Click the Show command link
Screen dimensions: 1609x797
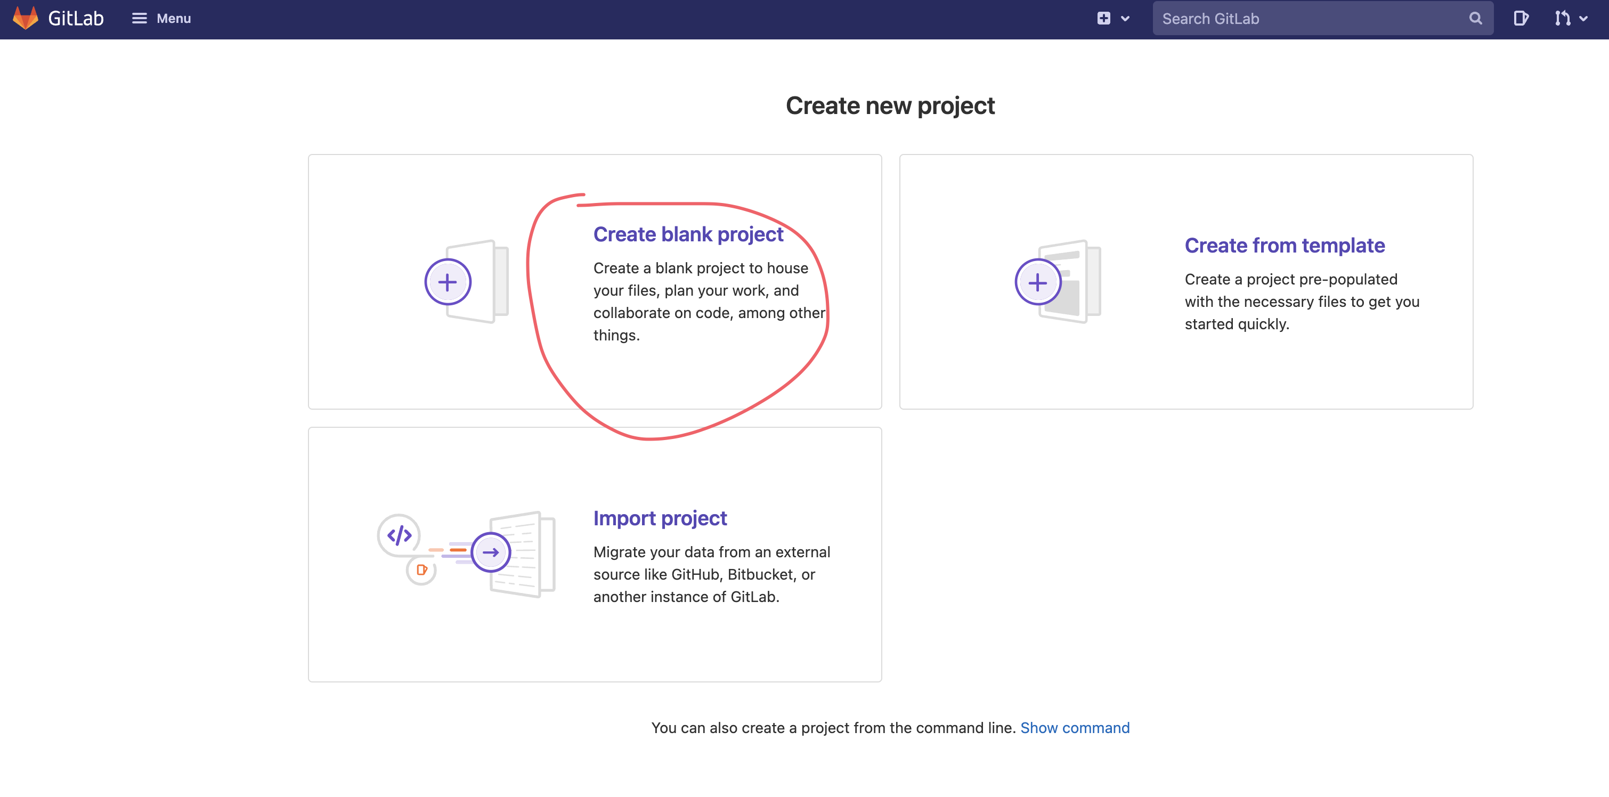click(x=1074, y=728)
